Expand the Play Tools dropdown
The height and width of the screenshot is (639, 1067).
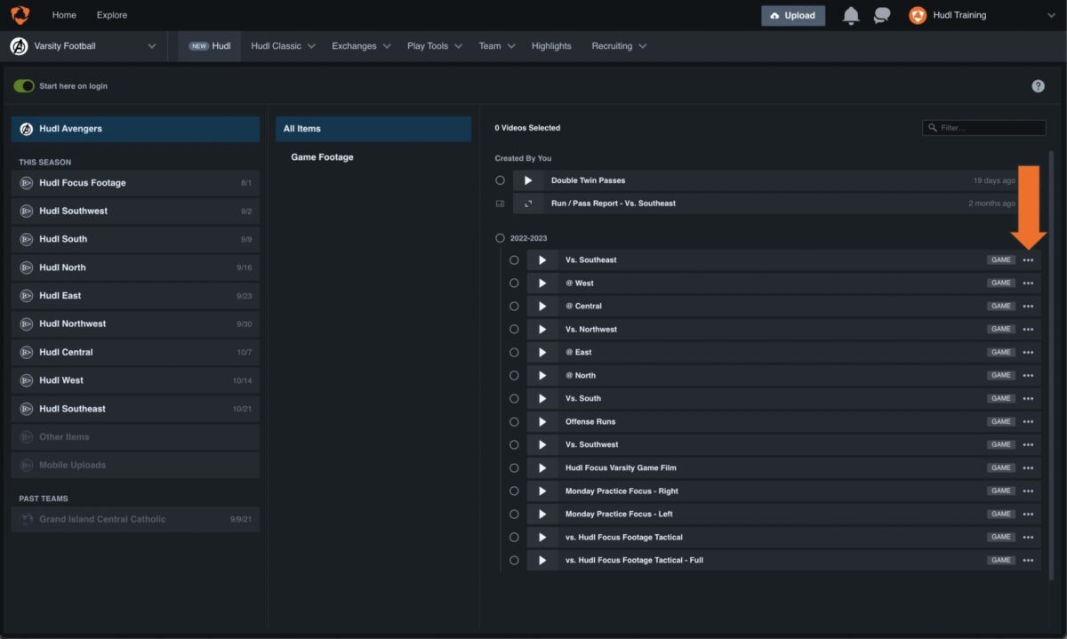(x=434, y=45)
